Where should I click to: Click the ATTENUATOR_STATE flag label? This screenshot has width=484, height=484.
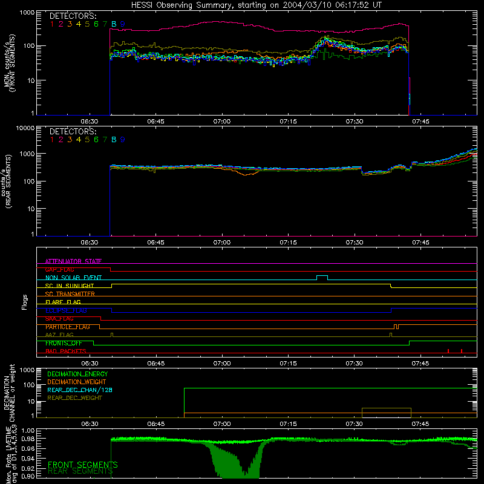[x=73, y=261]
